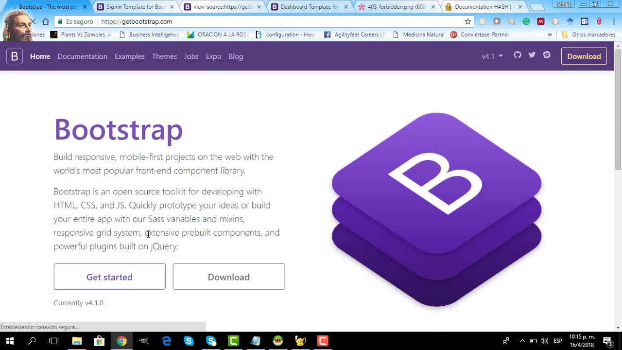Click the HS icon on the taskbar
The image size is (622, 350).
point(278,341)
